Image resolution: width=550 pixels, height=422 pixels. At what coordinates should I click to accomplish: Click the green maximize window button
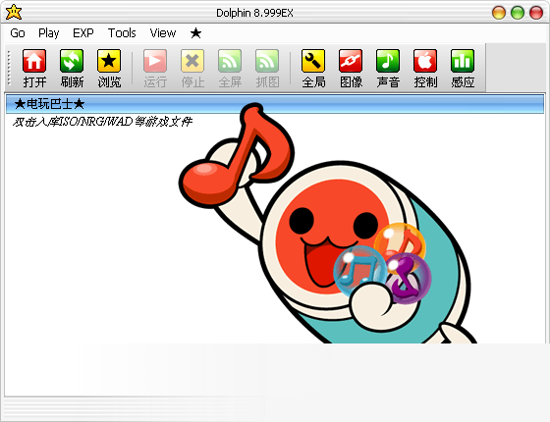point(518,13)
